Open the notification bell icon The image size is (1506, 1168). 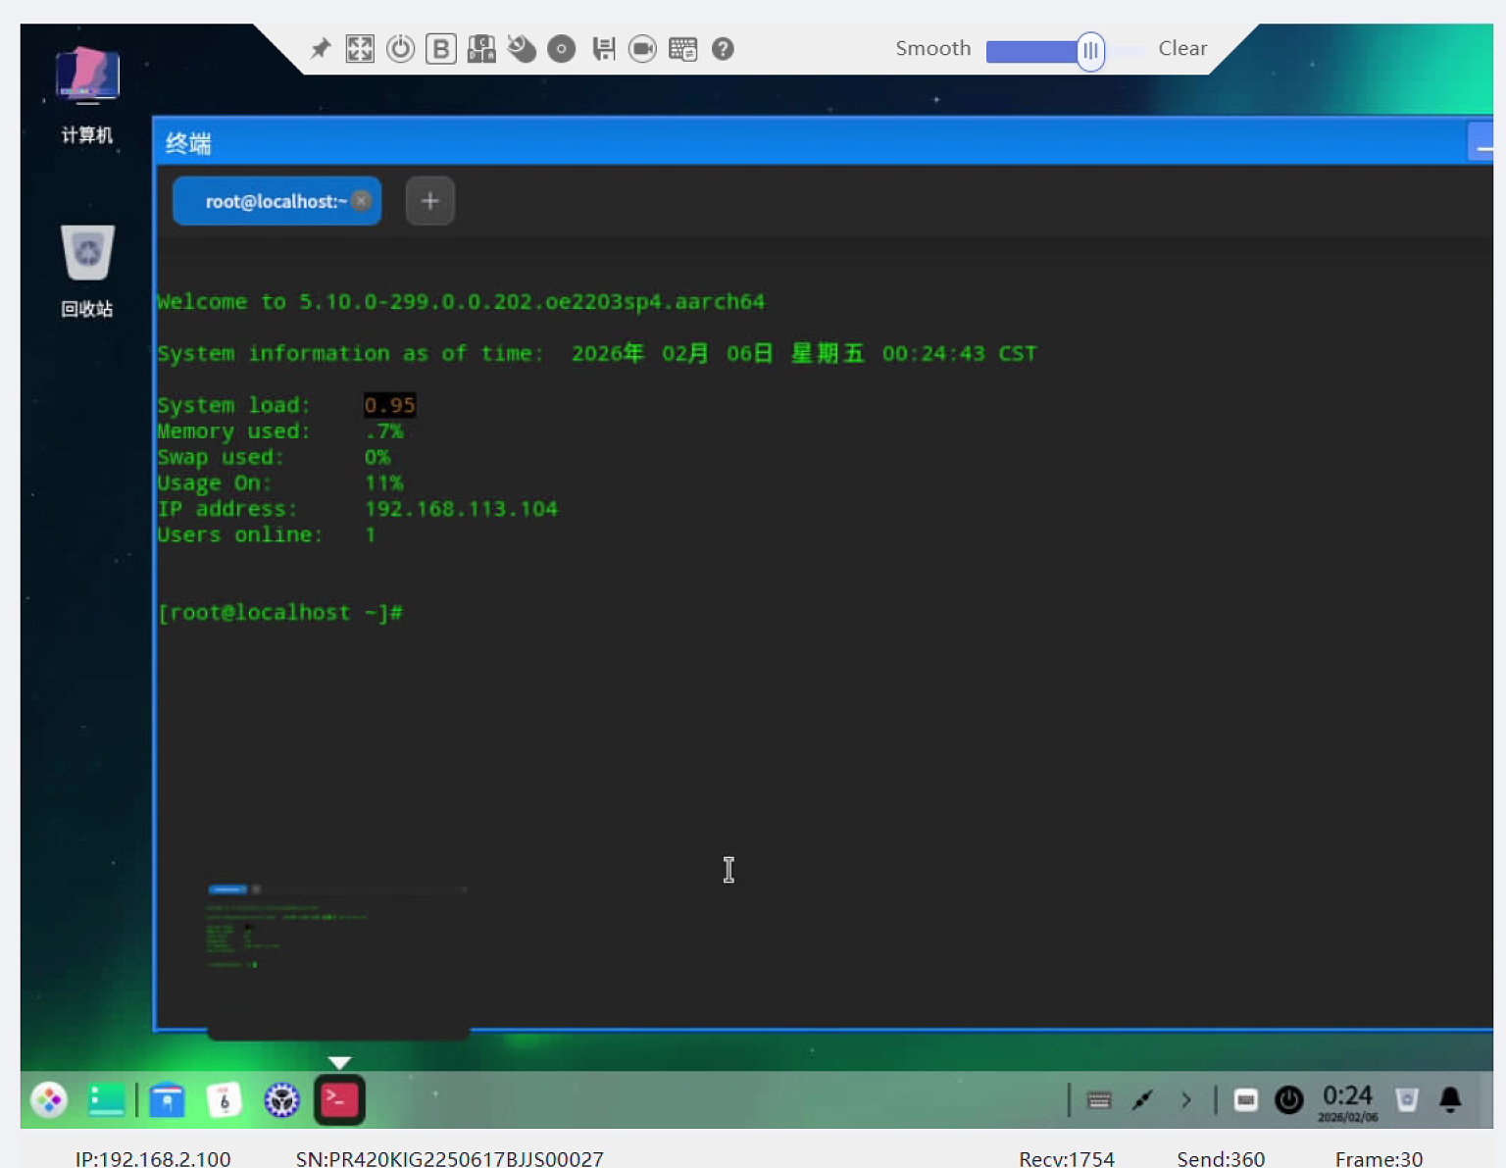[1451, 1100]
